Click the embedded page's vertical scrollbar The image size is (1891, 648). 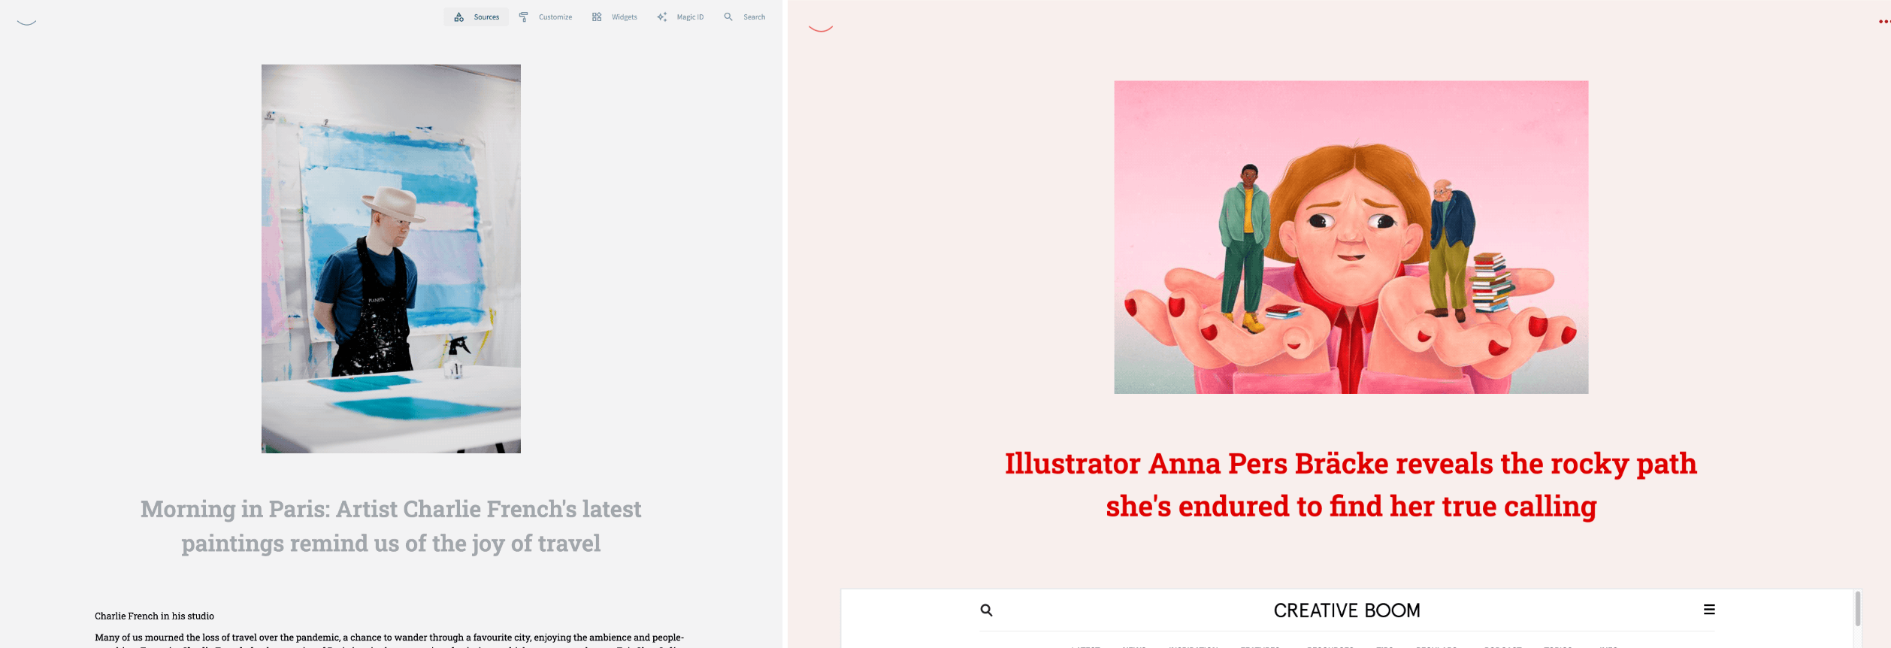tap(1857, 609)
